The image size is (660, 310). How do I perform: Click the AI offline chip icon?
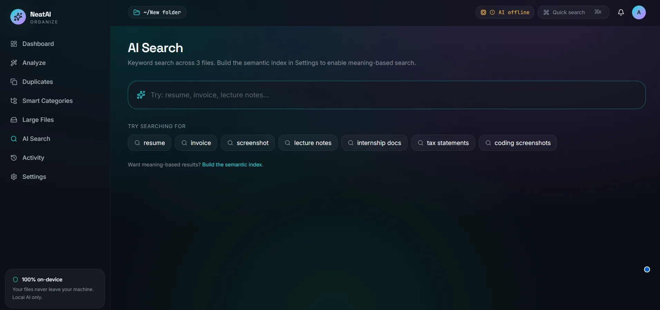coord(484,12)
